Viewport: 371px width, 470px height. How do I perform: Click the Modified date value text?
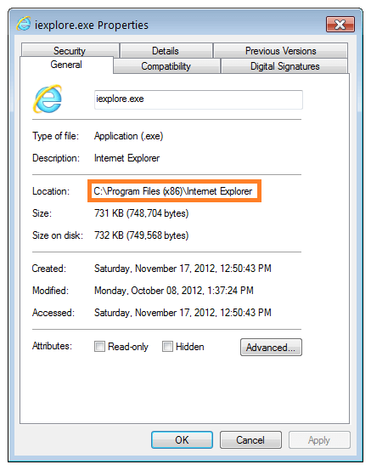point(174,291)
